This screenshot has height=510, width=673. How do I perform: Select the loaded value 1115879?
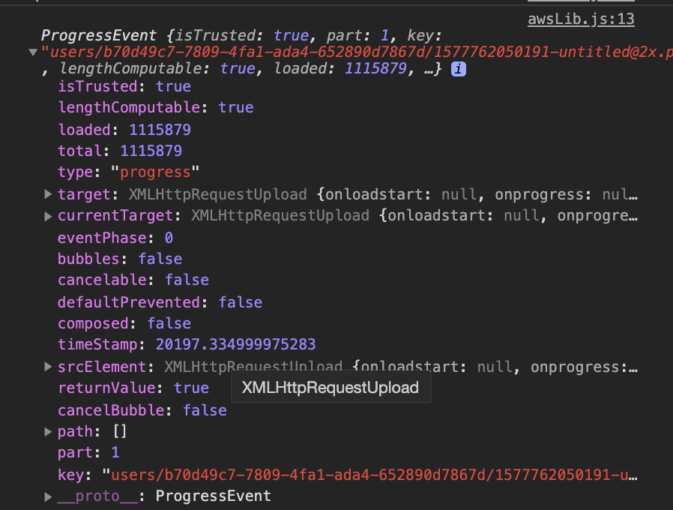point(160,129)
